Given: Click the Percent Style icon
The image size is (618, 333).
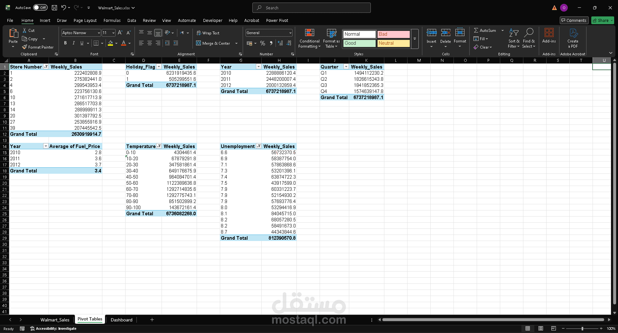Looking at the screenshot, I should pos(263,43).
